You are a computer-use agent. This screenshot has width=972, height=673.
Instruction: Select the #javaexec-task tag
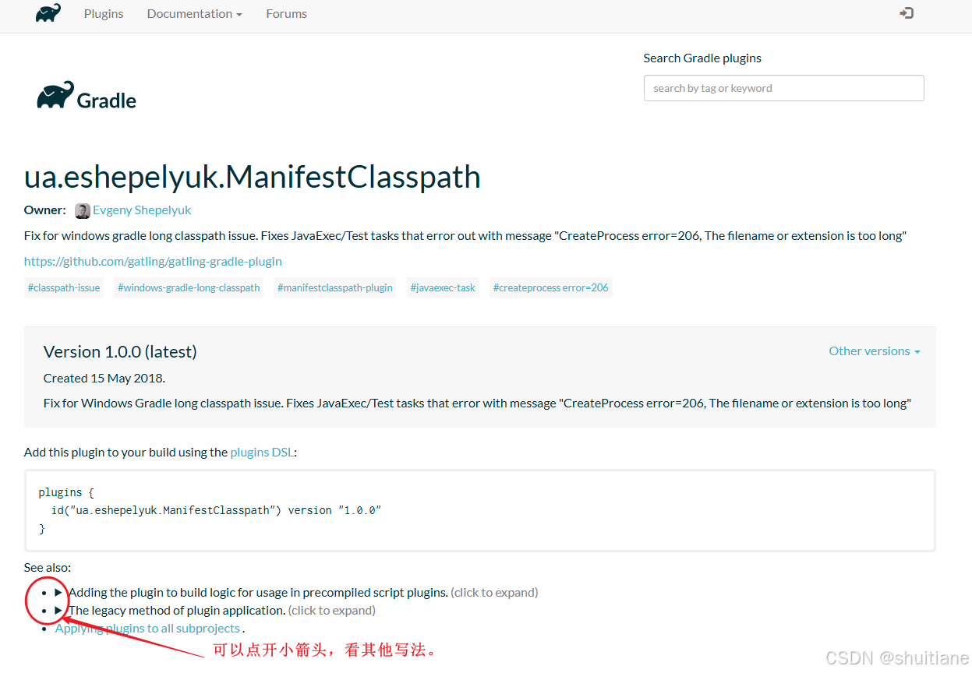443,287
